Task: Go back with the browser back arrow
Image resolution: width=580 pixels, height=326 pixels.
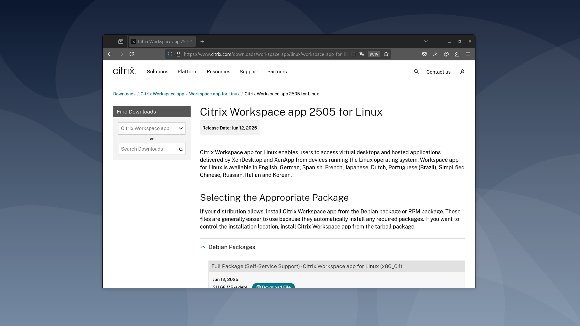Action: [x=110, y=54]
